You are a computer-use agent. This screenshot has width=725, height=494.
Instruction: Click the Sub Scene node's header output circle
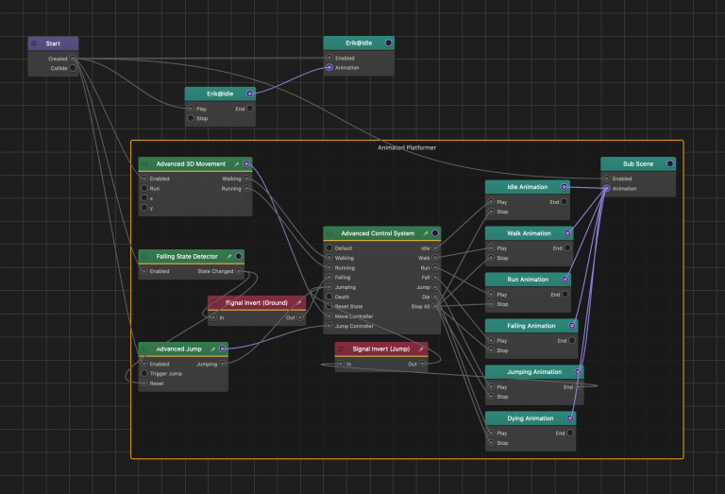point(669,163)
